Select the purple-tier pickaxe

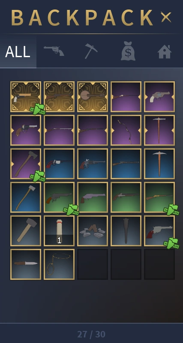[x=159, y=130]
